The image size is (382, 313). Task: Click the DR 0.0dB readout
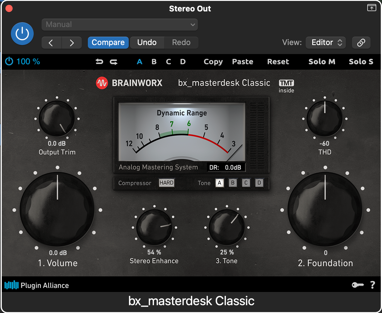(x=226, y=167)
